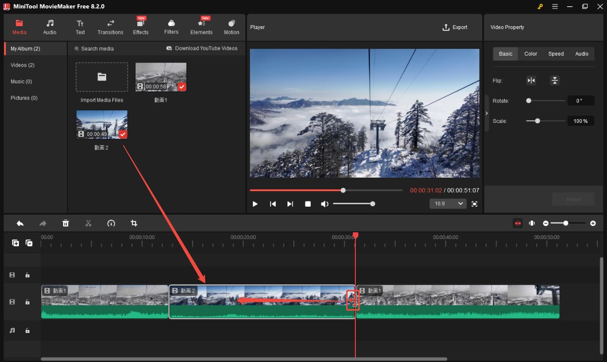Click the Export button
The width and height of the screenshot is (607, 362).
pyautogui.click(x=455, y=27)
